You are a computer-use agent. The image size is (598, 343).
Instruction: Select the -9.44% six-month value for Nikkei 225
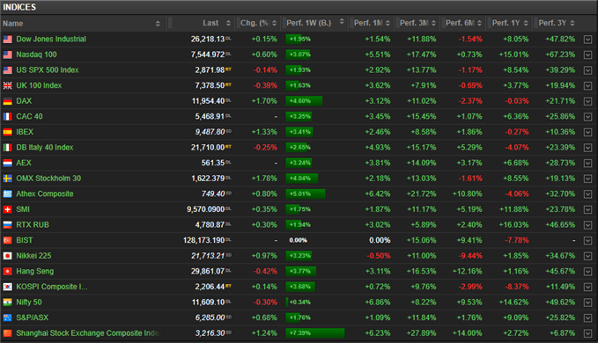point(470,256)
